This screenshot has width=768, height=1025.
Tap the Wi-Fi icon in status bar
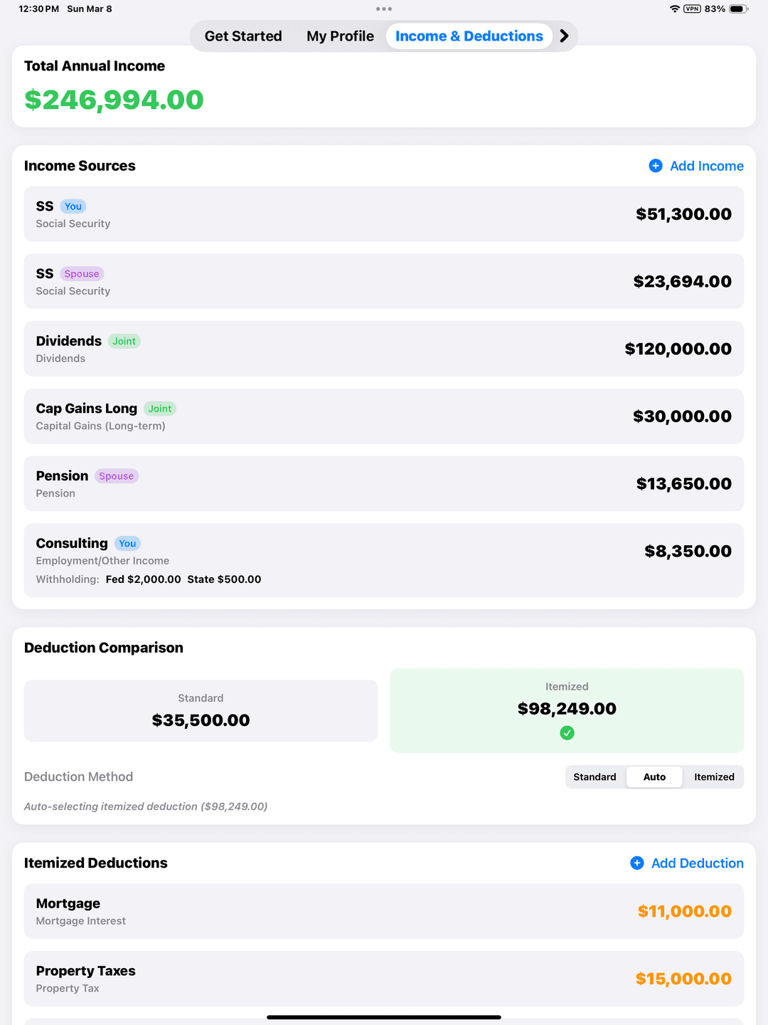(x=676, y=9)
